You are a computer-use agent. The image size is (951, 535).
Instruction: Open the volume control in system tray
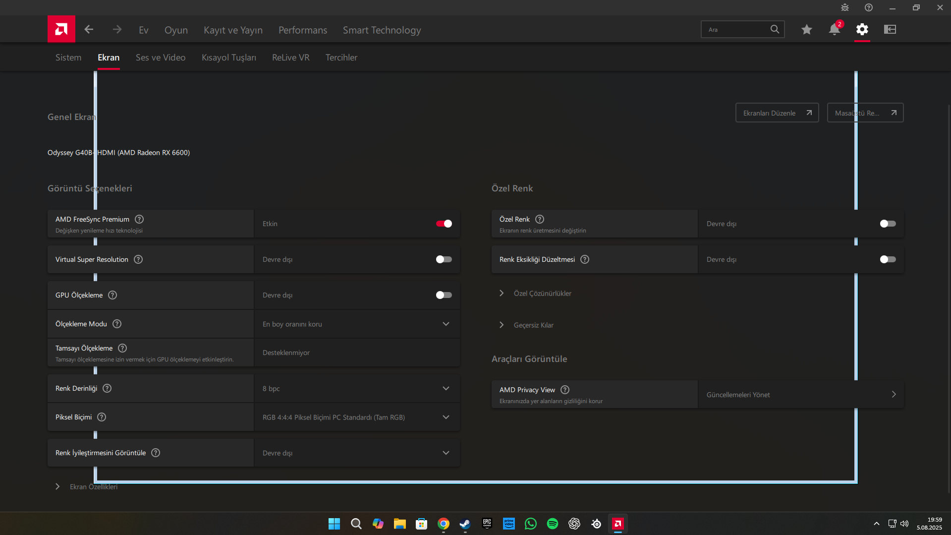click(904, 524)
